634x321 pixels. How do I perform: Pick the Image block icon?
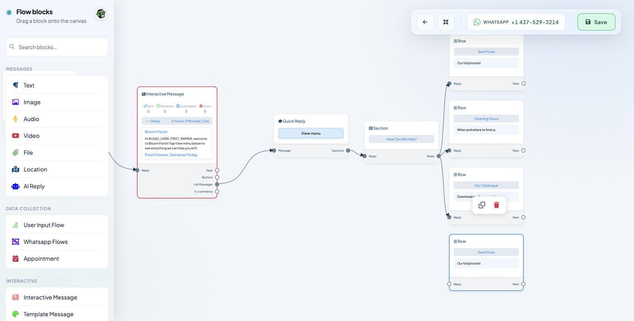pyautogui.click(x=15, y=102)
